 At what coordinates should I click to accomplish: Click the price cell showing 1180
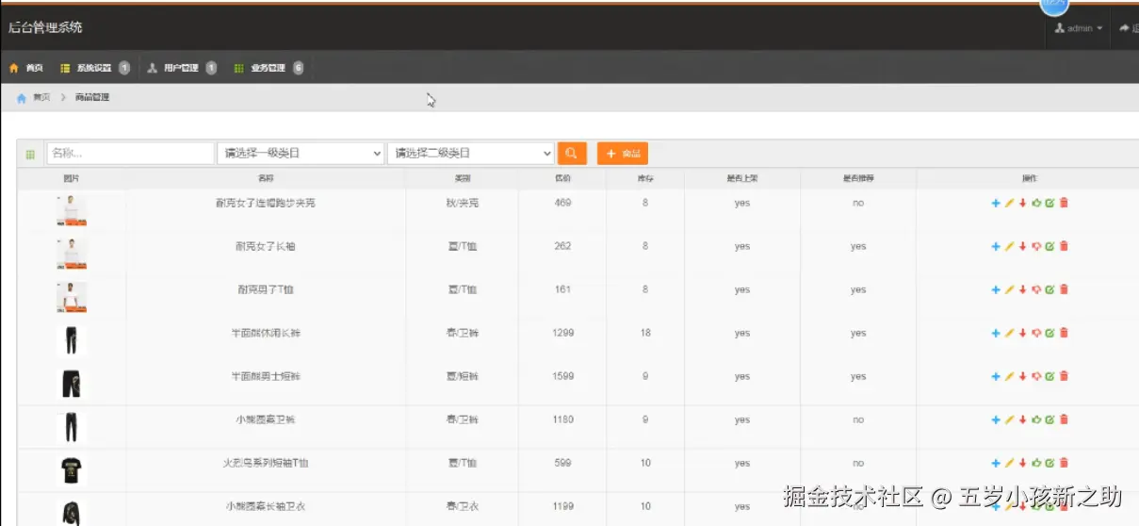point(562,419)
